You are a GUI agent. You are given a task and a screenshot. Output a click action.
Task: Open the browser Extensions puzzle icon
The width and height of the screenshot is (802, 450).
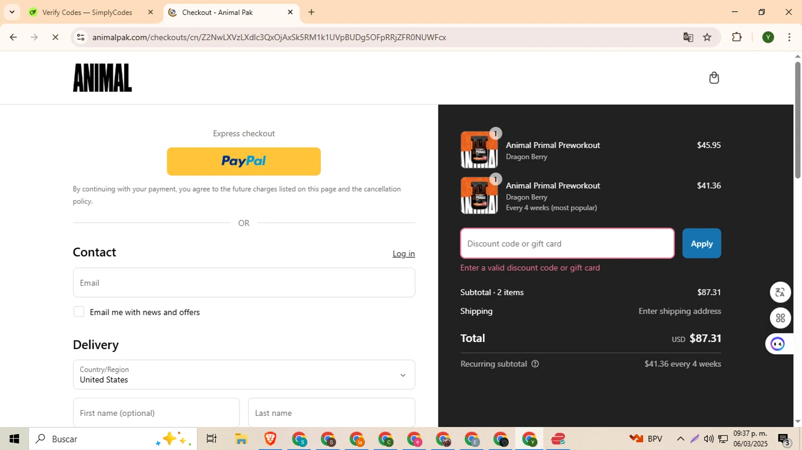coord(737,37)
